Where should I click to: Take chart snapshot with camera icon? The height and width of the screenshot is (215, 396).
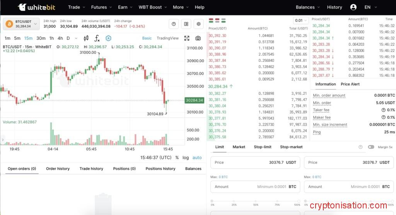198,38
